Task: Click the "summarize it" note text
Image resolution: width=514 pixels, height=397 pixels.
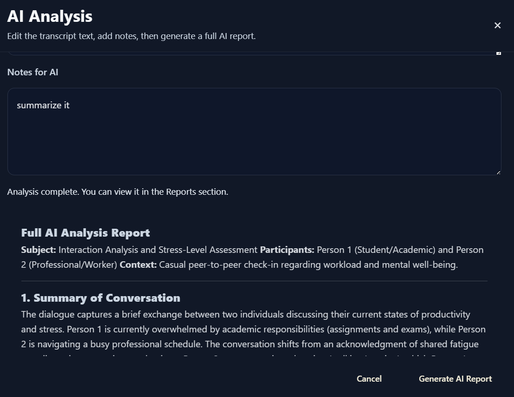Action: pos(43,105)
